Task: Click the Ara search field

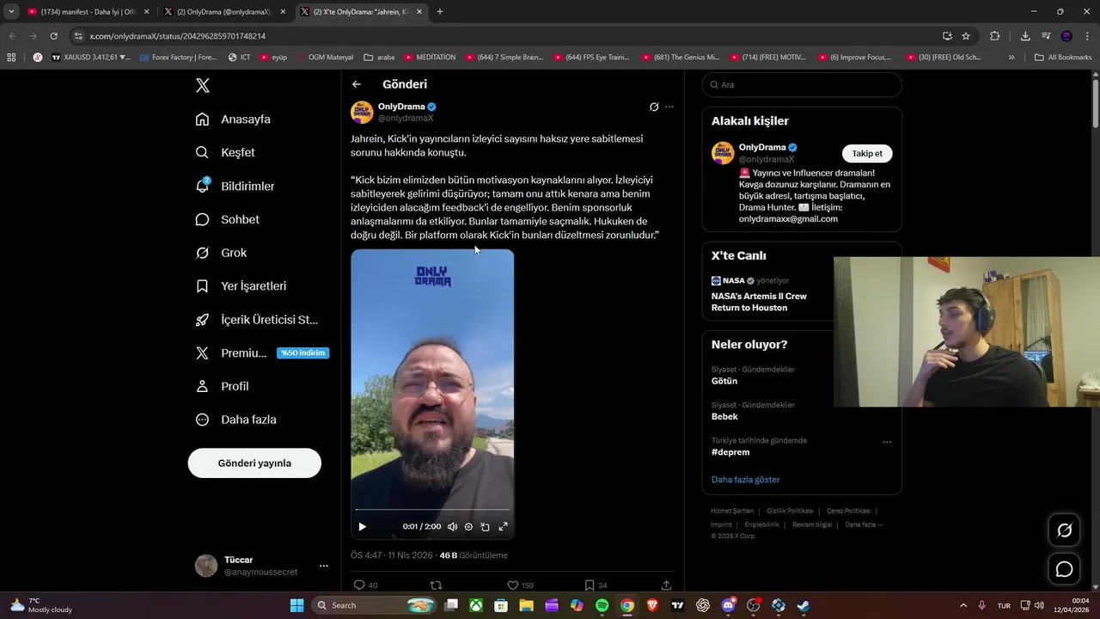Action: [x=802, y=84]
